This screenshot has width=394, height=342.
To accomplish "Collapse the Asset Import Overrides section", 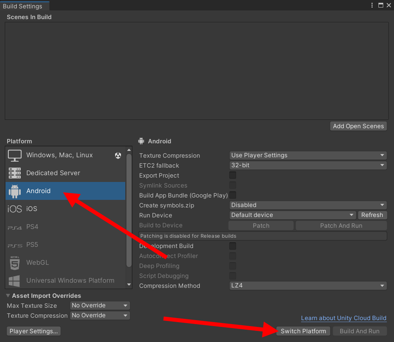I will pos(8,295).
